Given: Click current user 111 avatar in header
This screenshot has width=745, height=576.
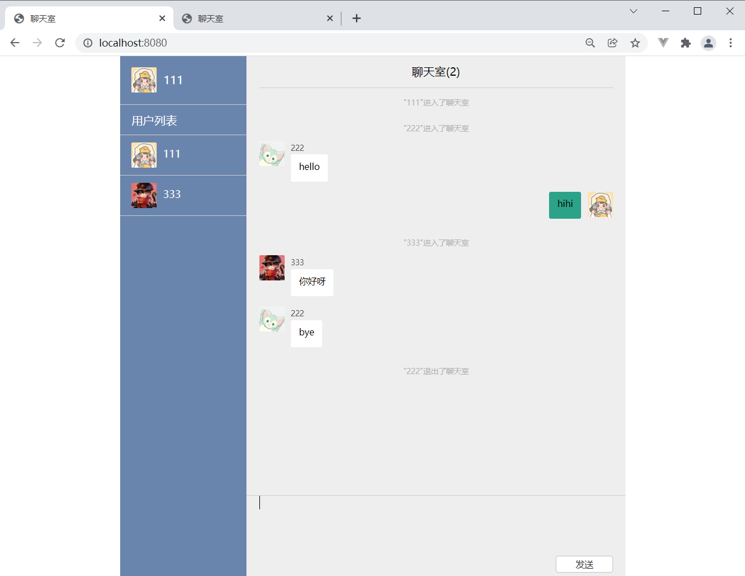Looking at the screenshot, I should [x=144, y=80].
